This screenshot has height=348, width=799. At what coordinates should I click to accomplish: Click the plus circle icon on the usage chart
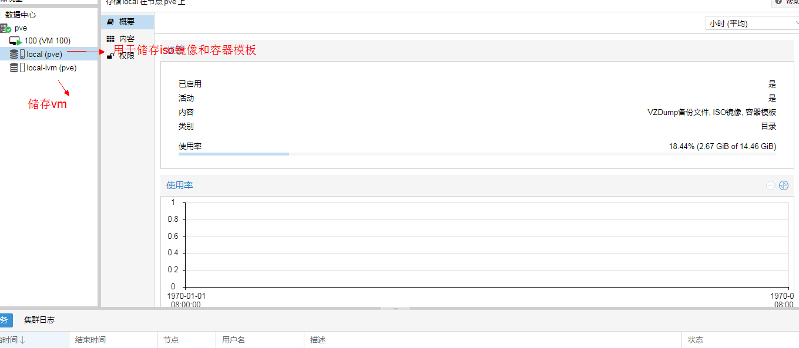pyautogui.click(x=784, y=185)
